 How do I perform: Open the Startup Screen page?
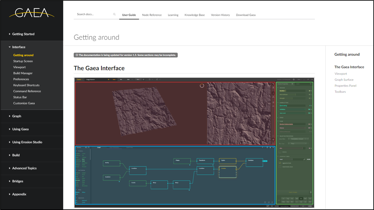pos(23,61)
